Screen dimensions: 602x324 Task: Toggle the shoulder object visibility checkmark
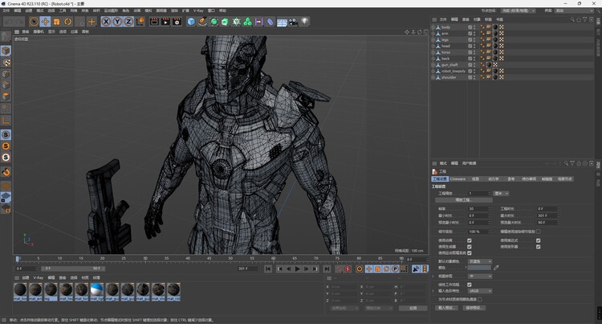point(470,77)
